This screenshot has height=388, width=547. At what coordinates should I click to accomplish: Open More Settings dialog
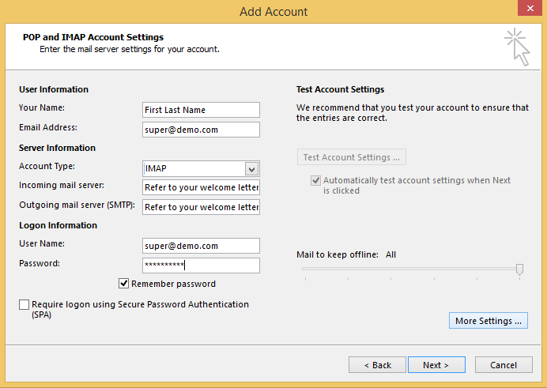(488, 321)
